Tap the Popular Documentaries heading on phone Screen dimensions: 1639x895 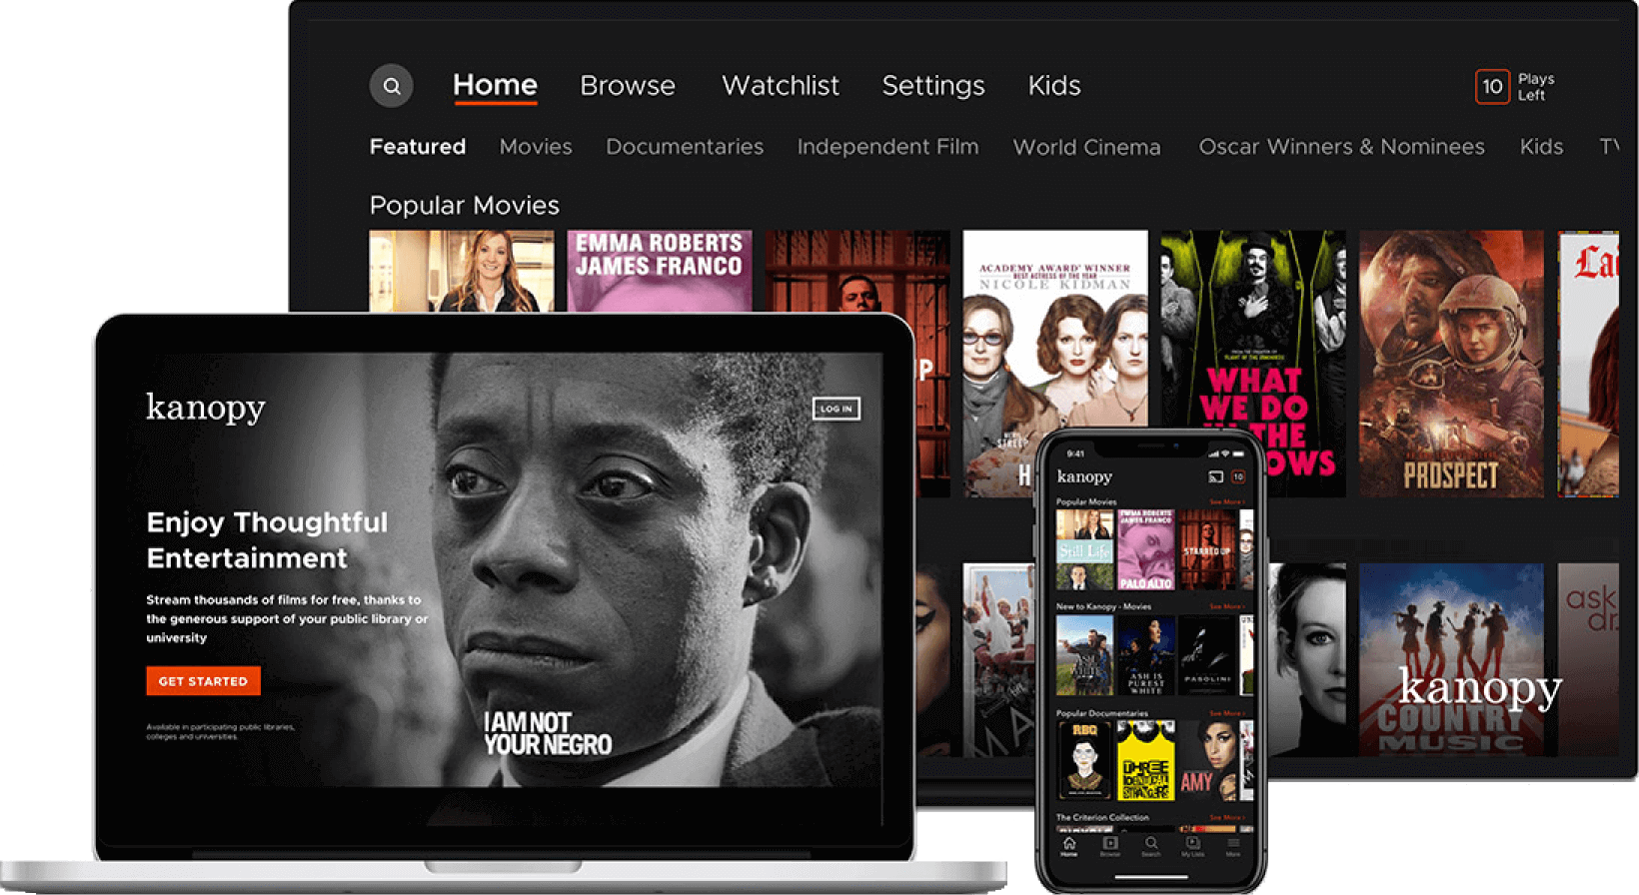click(x=1102, y=713)
